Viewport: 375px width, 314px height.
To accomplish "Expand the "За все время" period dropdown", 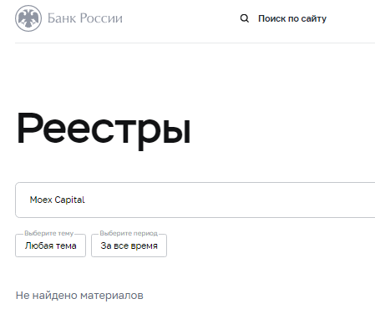I will tap(129, 246).
